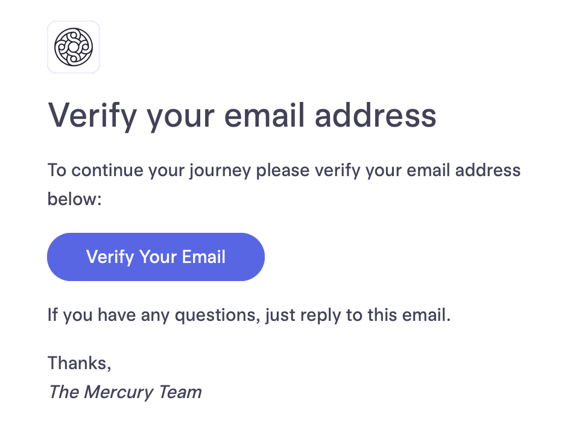The image size is (579, 421).
Task: Click the word "Email" on the blue button
Action: [203, 257]
